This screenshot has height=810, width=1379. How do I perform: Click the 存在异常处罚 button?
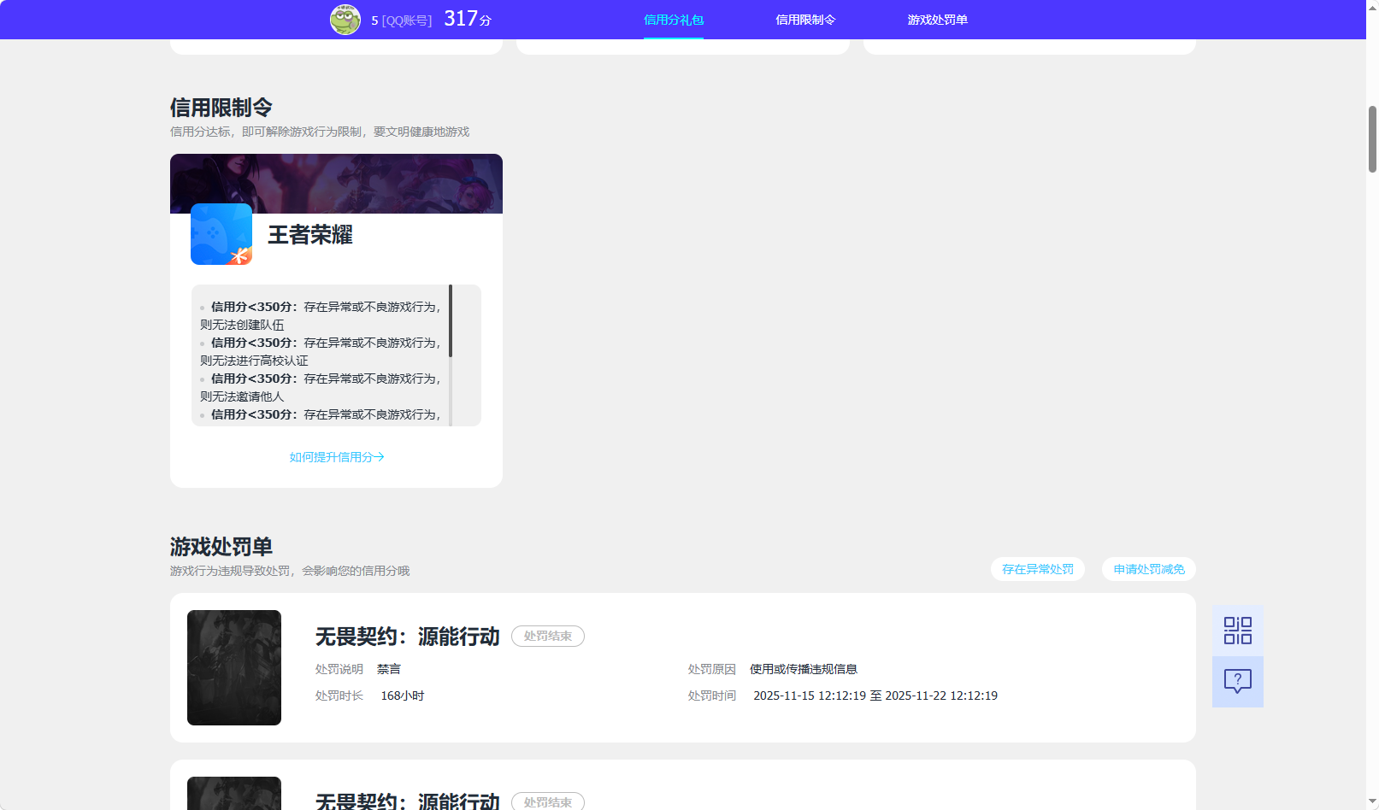(x=1037, y=568)
